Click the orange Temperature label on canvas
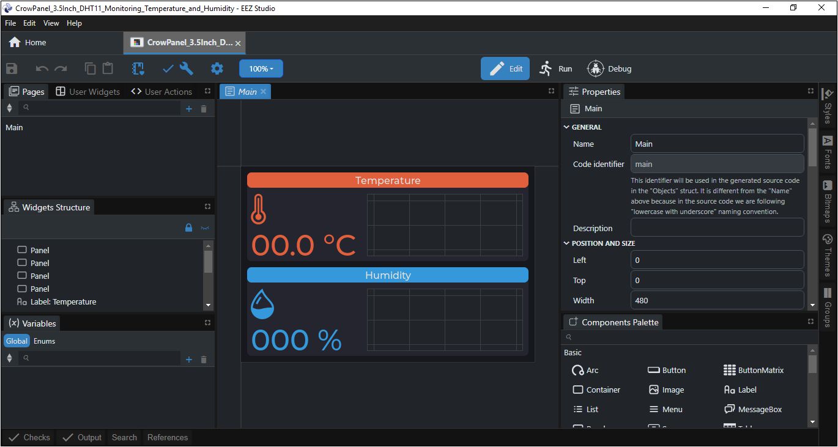The image size is (838, 447). point(388,180)
